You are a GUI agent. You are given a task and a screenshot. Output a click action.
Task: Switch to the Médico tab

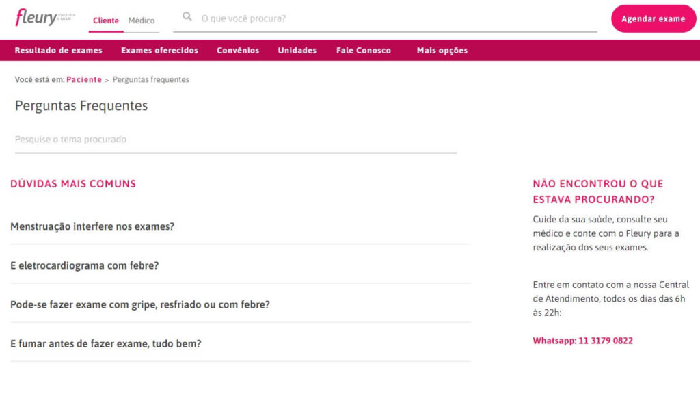[142, 21]
